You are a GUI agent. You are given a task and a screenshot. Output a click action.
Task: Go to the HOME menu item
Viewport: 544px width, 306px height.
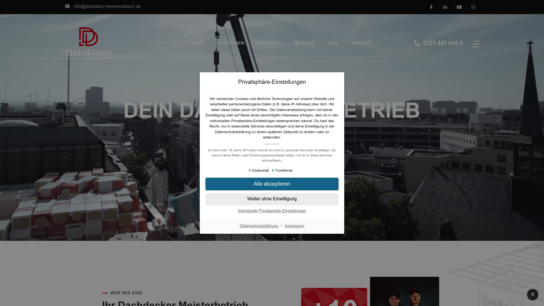(x=198, y=43)
